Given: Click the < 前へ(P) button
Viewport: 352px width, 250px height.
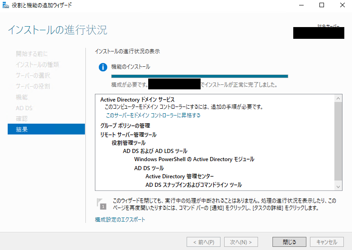Looking at the screenshot, I should point(203,242).
